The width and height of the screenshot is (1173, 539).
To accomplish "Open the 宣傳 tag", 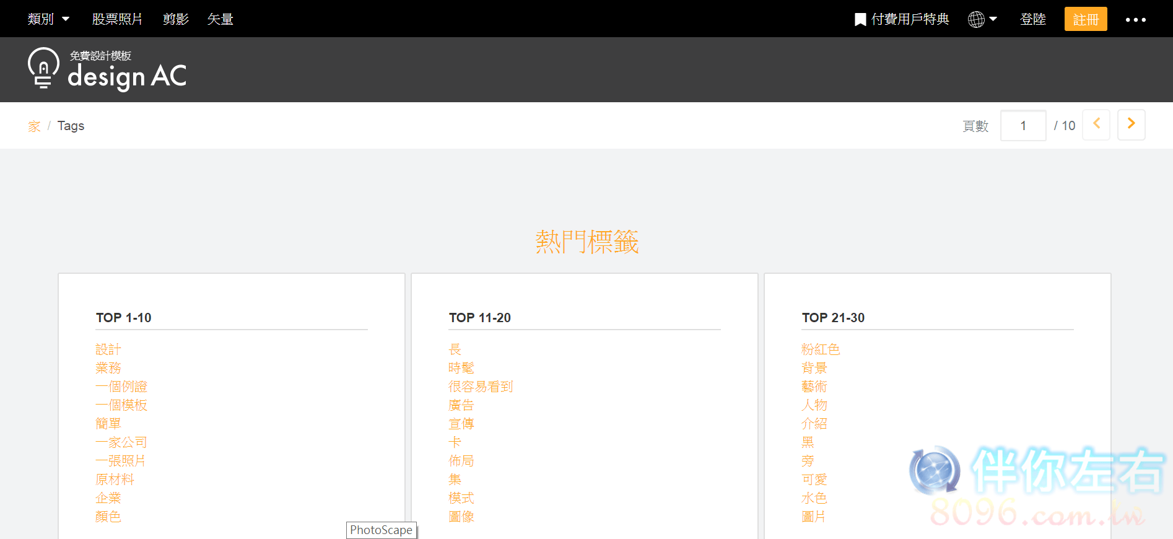I will coord(461,424).
